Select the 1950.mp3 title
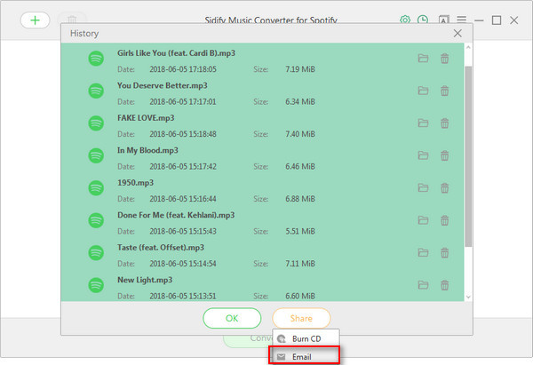Image resolution: width=533 pixels, height=365 pixels. point(135,183)
